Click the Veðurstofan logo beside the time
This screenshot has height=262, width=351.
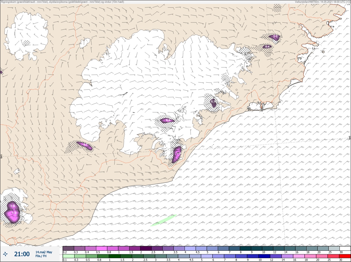[x=5, y=254]
